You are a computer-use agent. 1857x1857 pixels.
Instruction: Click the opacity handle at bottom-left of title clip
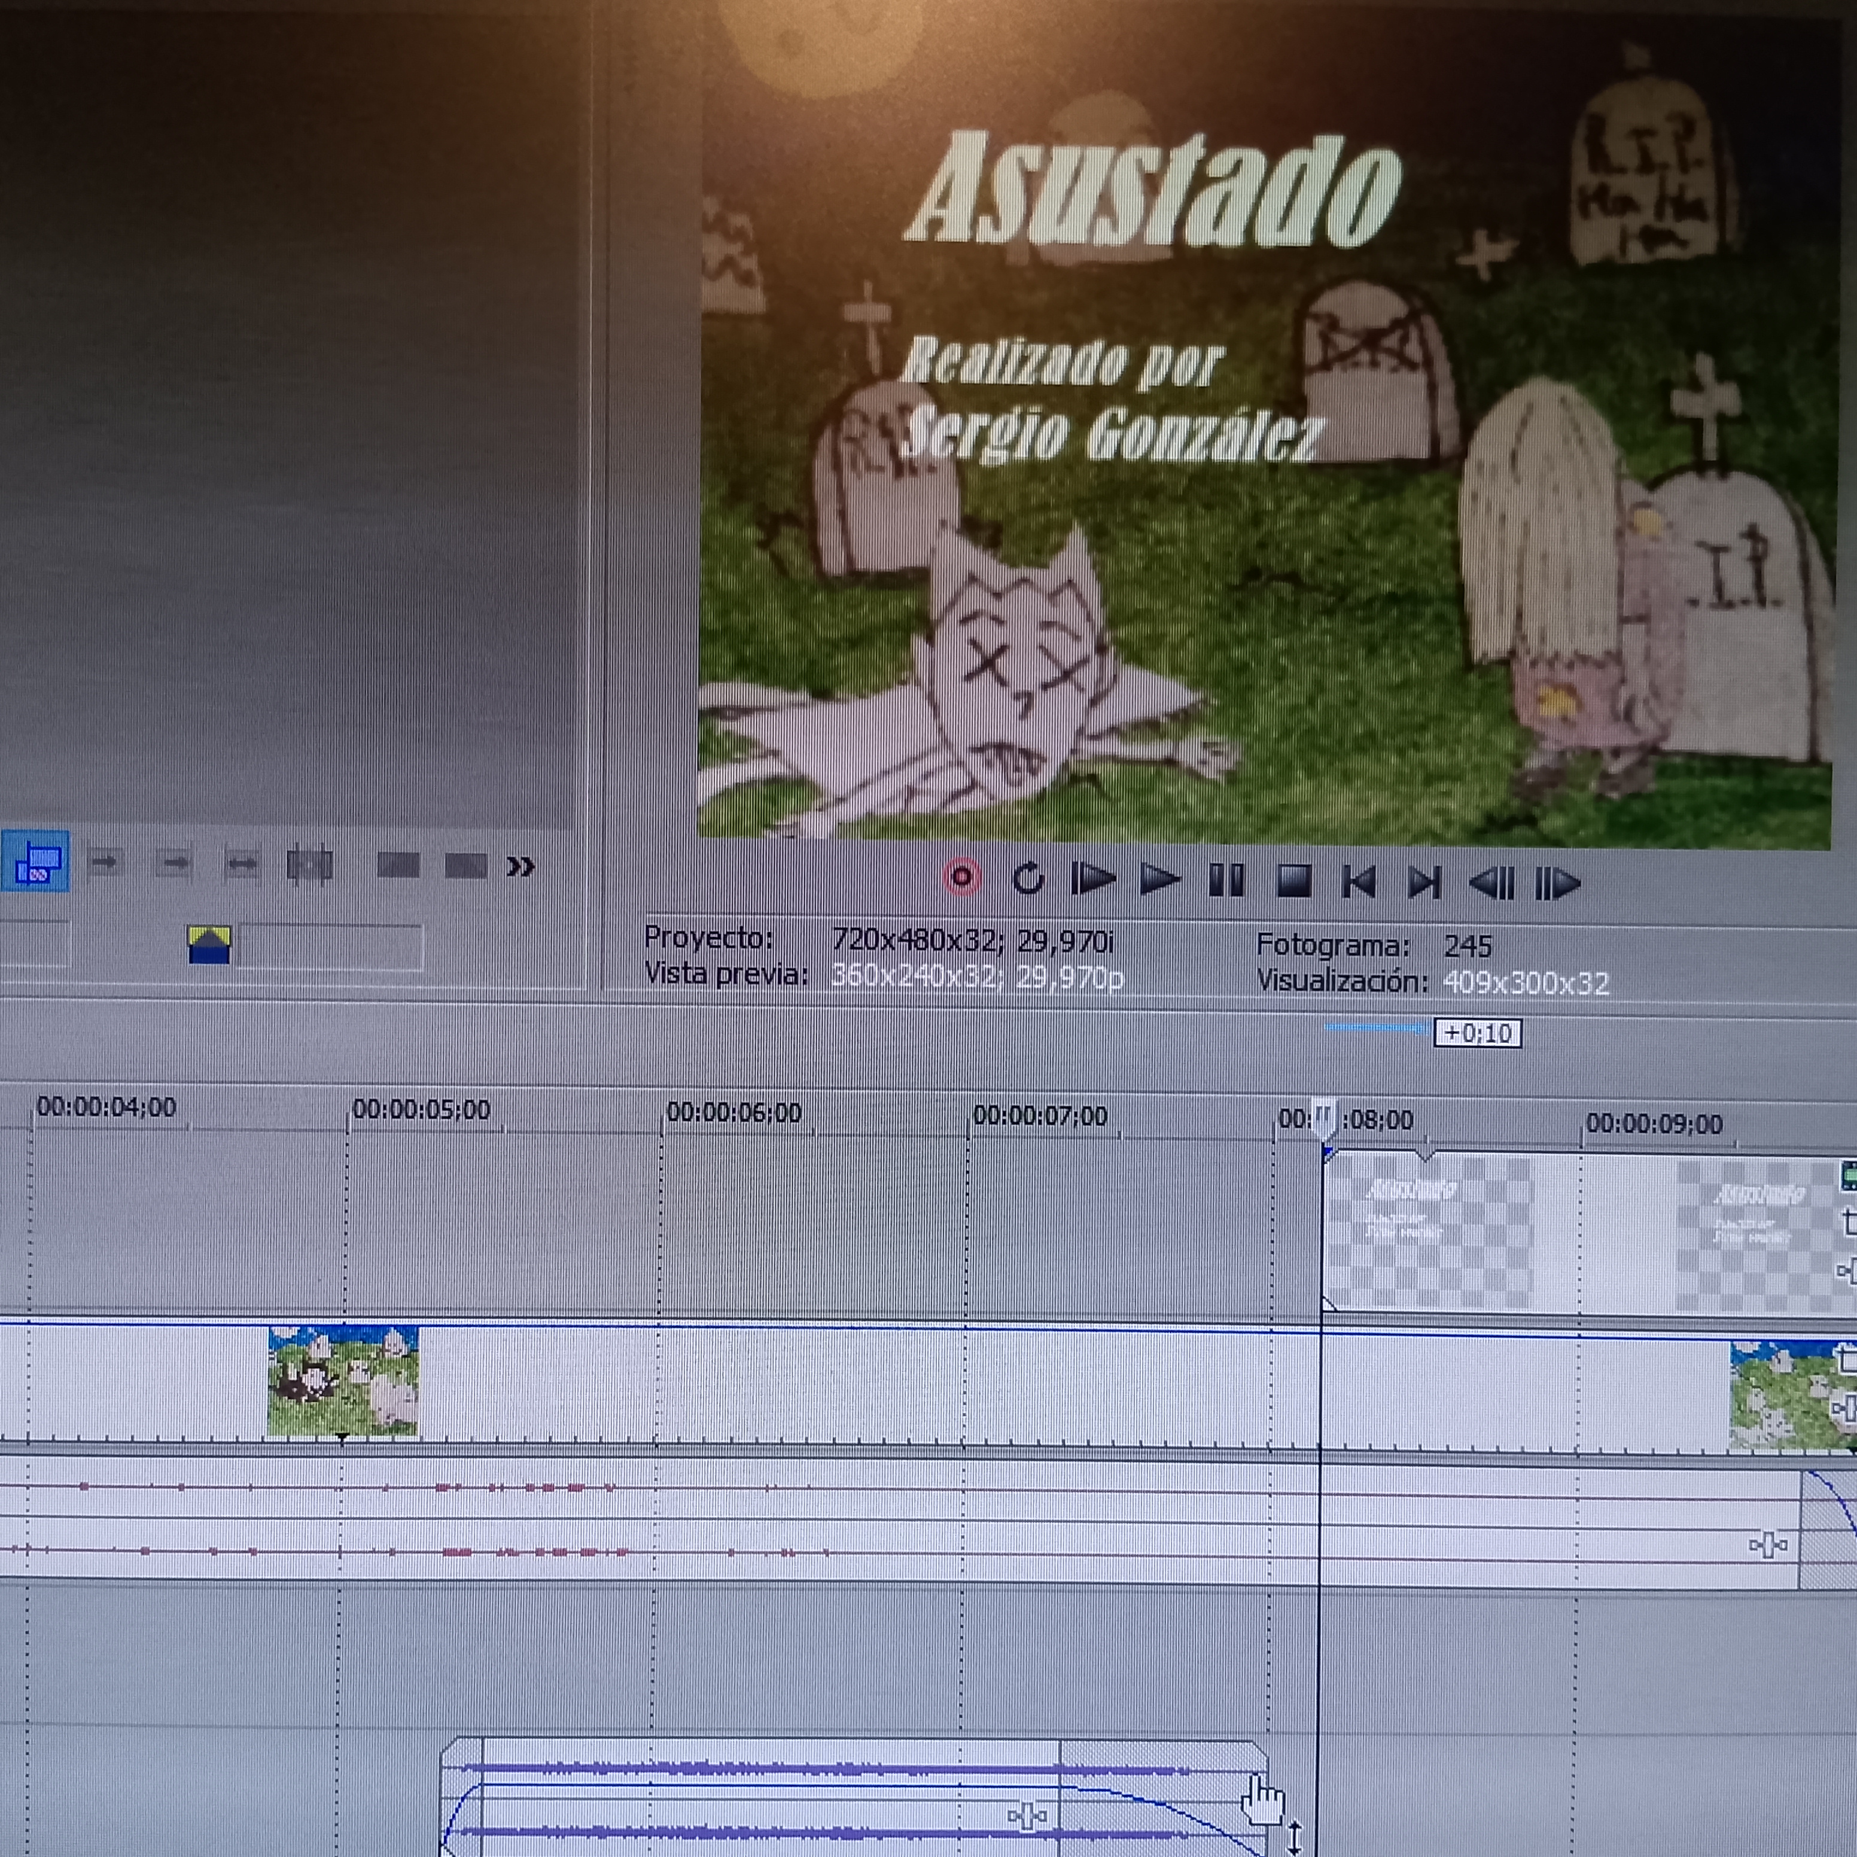tap(1331, 1304)
